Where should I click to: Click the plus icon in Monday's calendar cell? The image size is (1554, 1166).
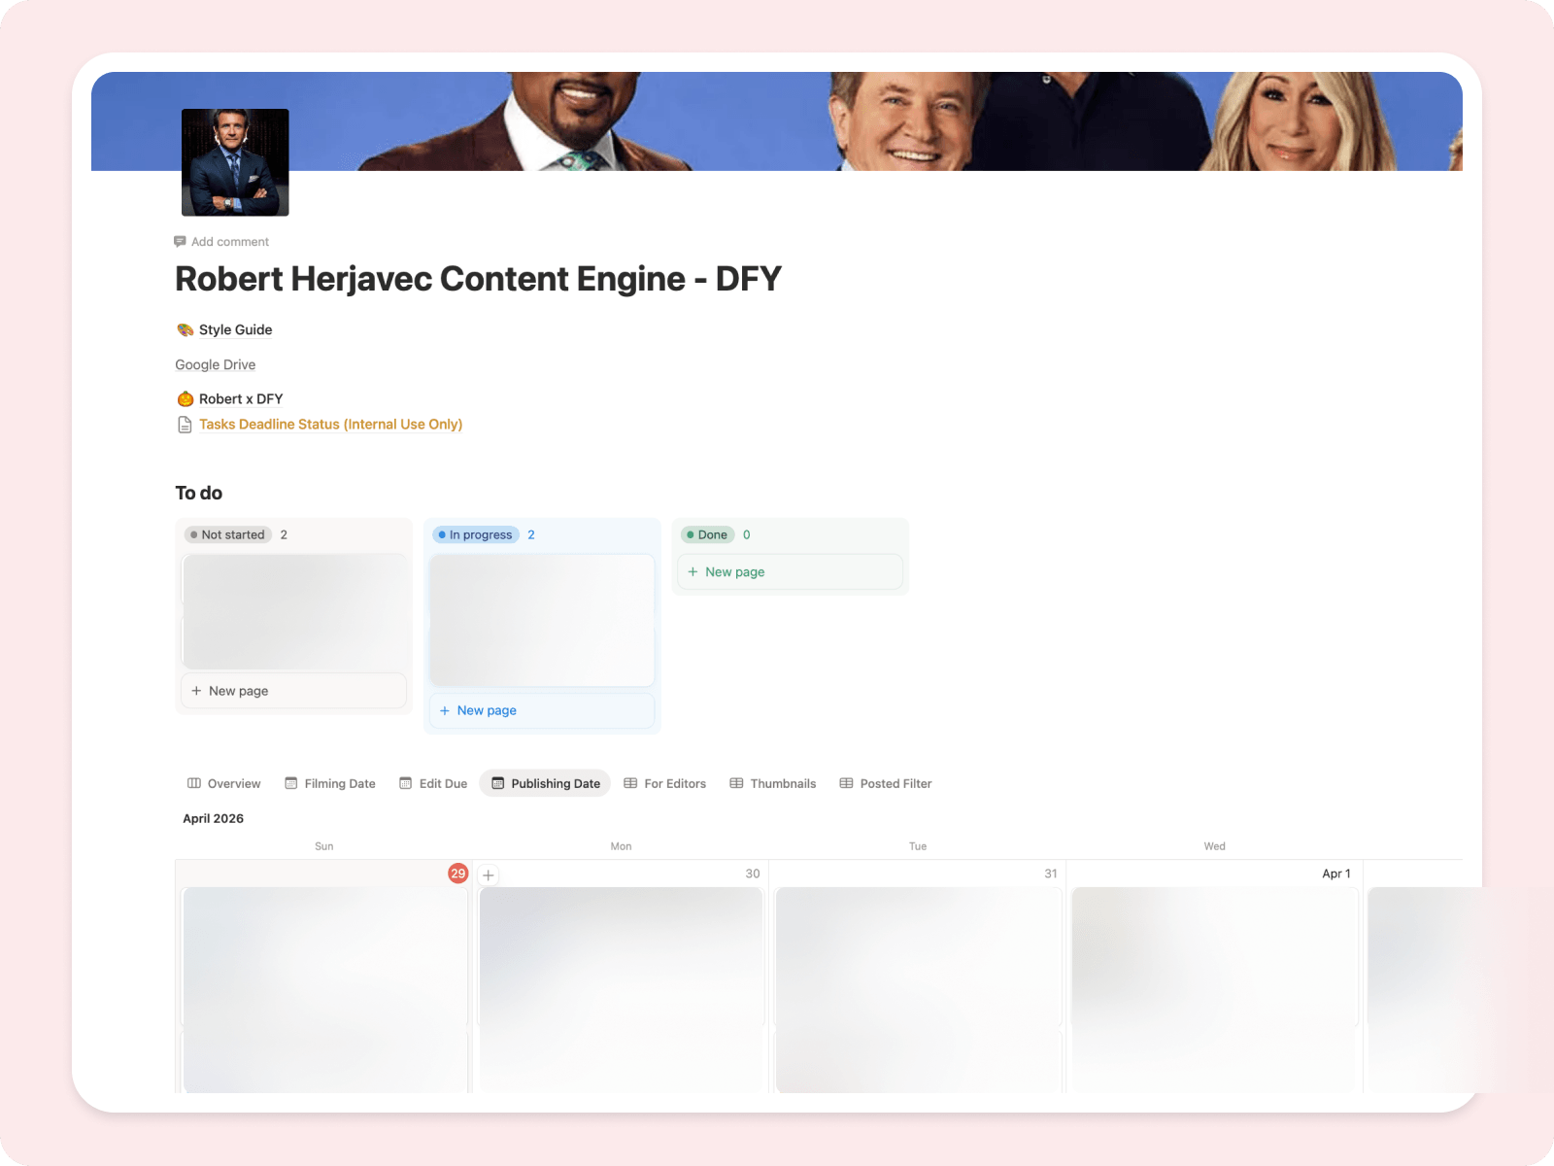point(489,874)
